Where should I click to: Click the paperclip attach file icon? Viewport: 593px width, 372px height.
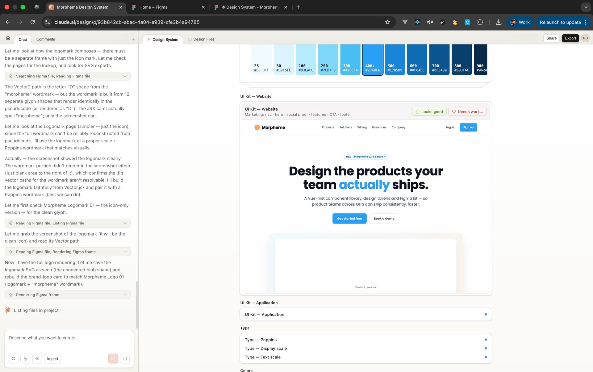pyautogui.click(x=25, y=358)
